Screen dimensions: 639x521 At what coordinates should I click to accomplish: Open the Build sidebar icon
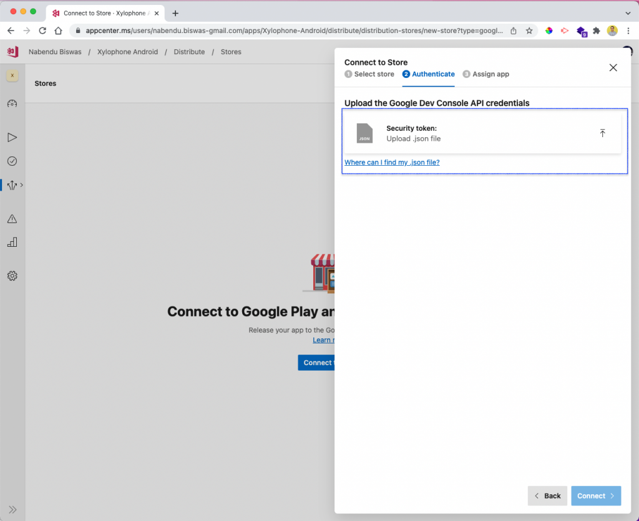tap(12, 138)
